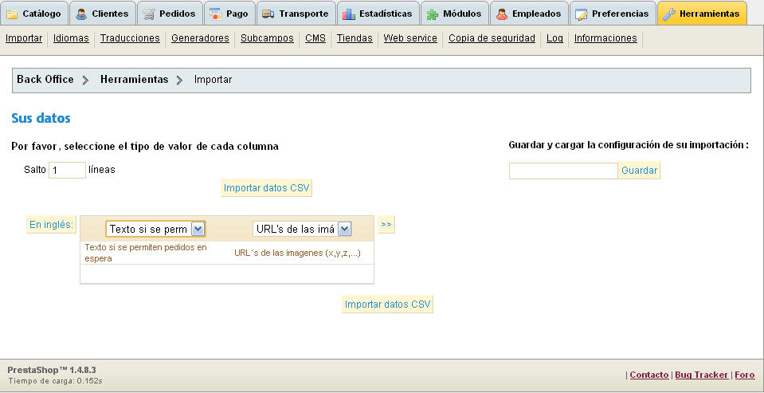Click the Transporte truck icon

268,14
